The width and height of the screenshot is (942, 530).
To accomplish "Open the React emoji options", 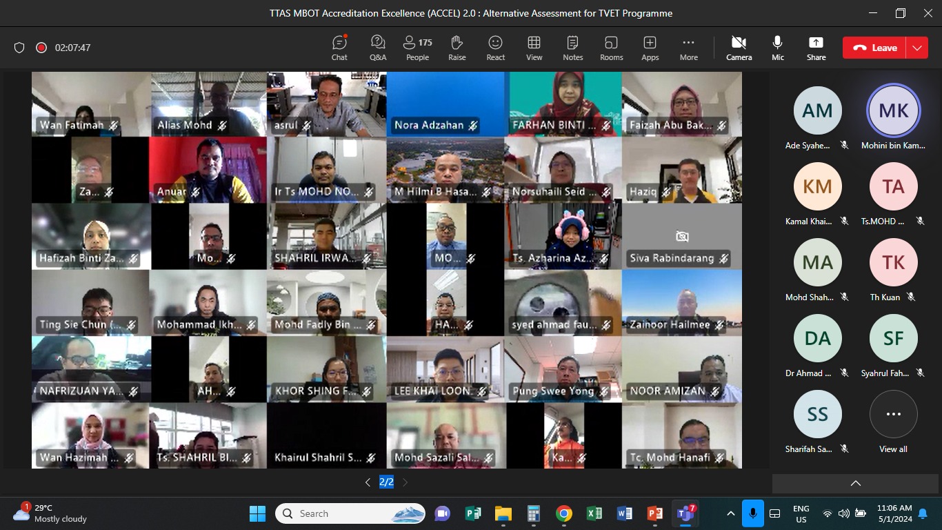I will (495, 48).
